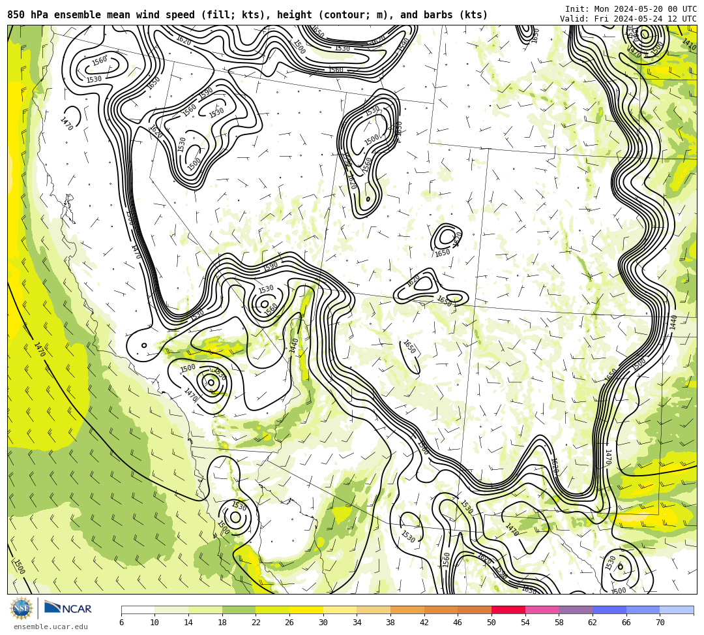Click the colorbar tick label 50
This screenshot has height=635, width=704.
(491, 623)
